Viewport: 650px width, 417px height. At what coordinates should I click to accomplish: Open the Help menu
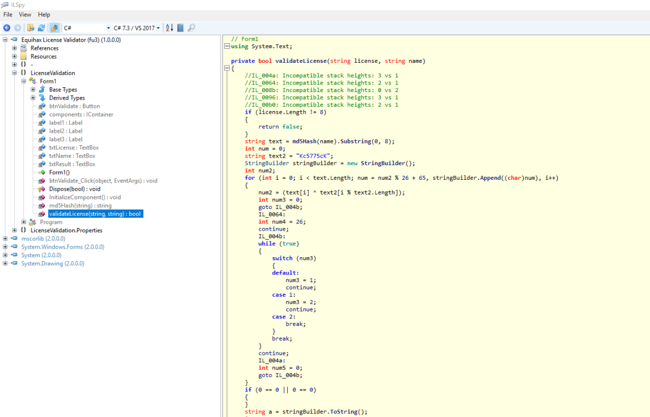[44, 15]
